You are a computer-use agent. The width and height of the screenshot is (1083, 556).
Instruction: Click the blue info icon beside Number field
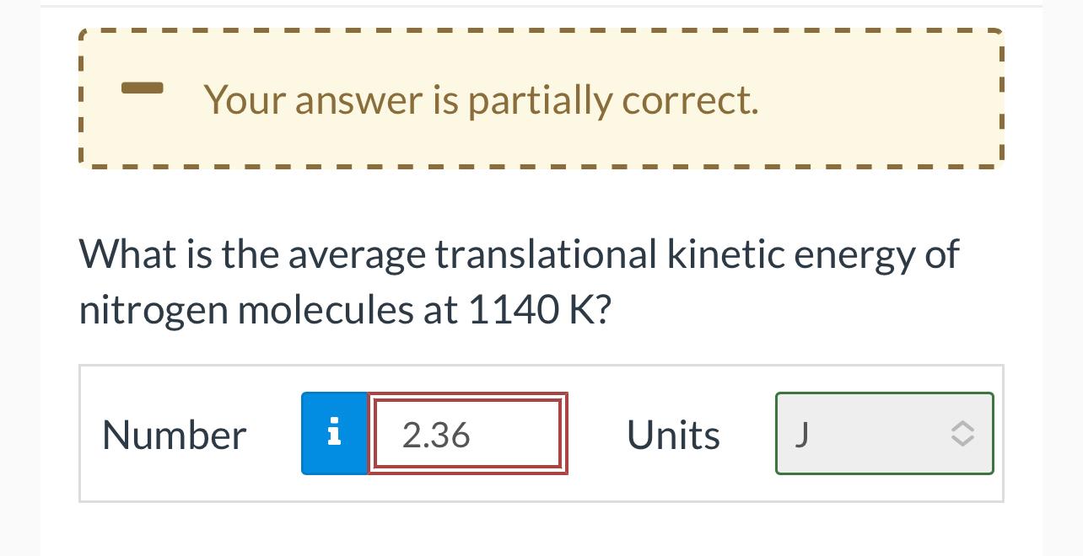[x=335, y=433]
